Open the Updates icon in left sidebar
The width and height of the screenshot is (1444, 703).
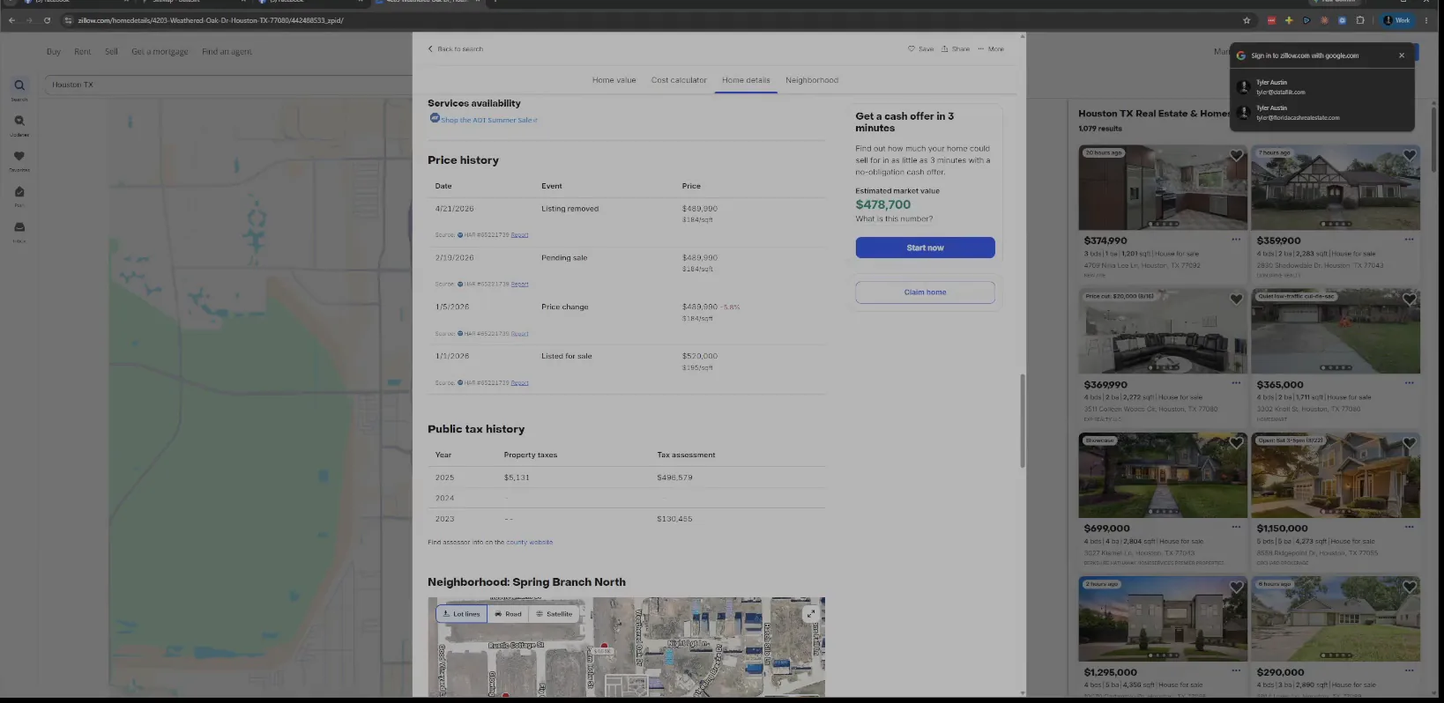coord(19,122)
